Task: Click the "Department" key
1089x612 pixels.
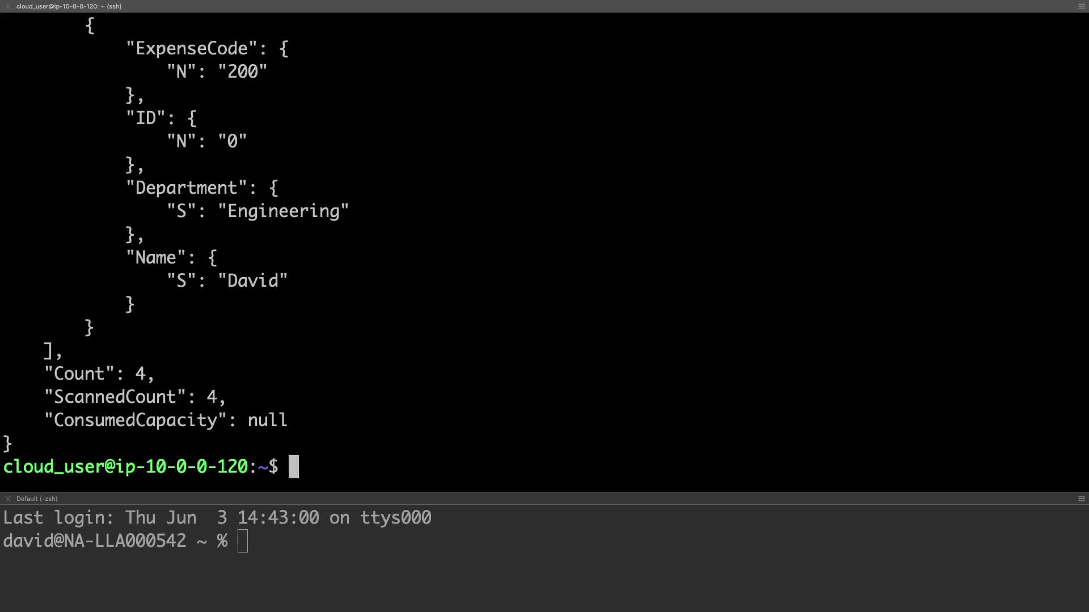Action: (187, 188)
